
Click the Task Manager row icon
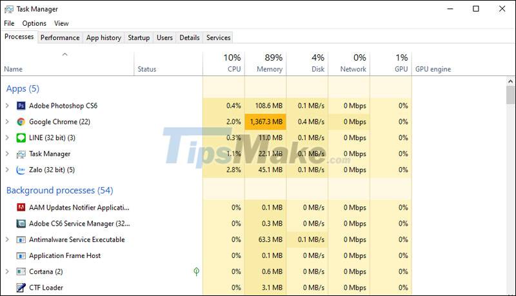21,154
